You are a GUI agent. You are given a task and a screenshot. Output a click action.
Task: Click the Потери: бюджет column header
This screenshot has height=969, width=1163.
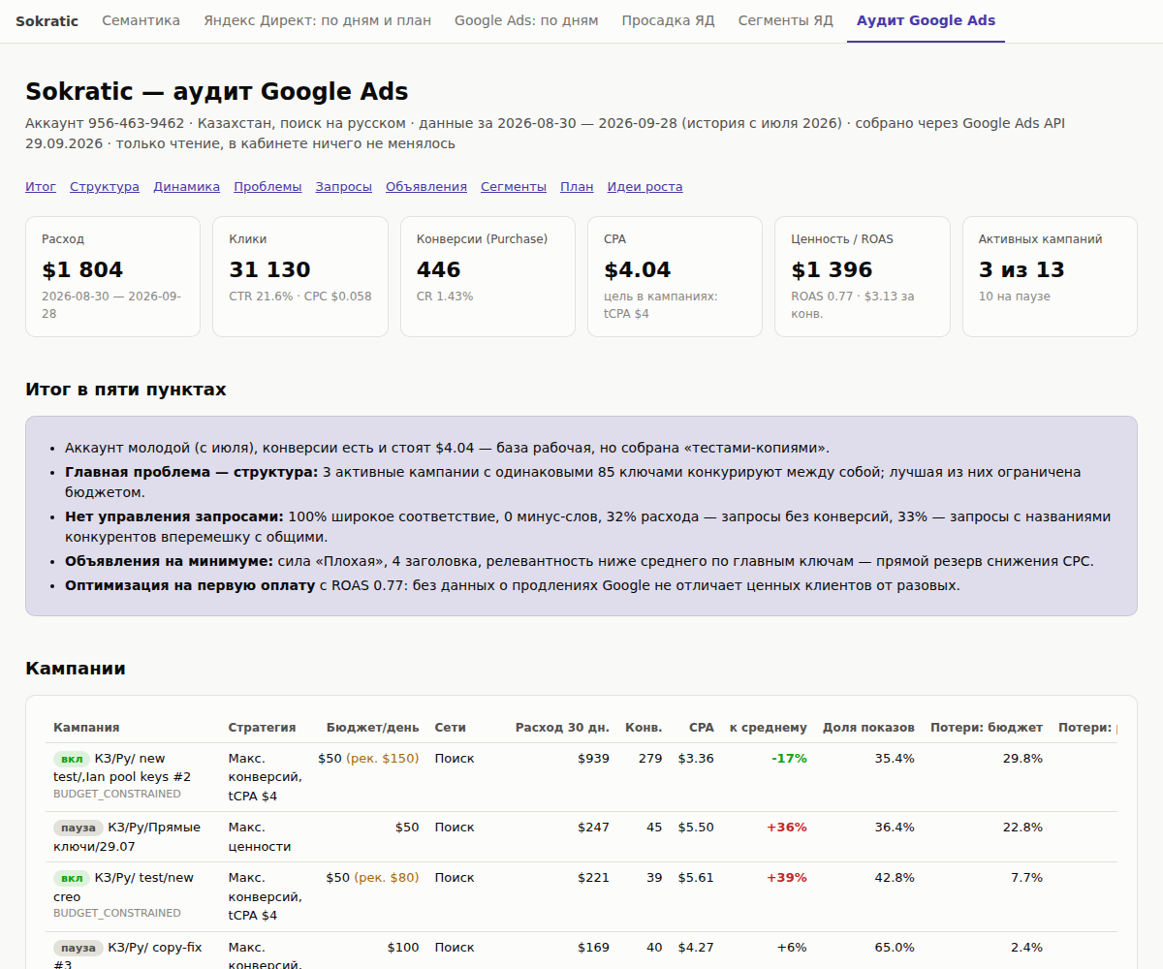pyautogui.click(x=987, y=728)
